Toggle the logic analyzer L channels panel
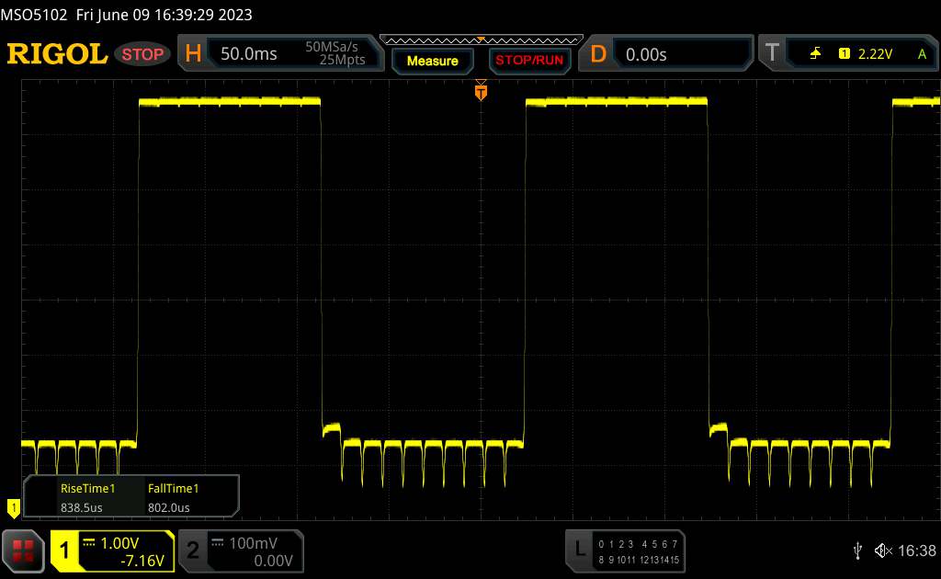Viewport: 941px width, 579px height. pyautogui.click(x=626, y=551)
